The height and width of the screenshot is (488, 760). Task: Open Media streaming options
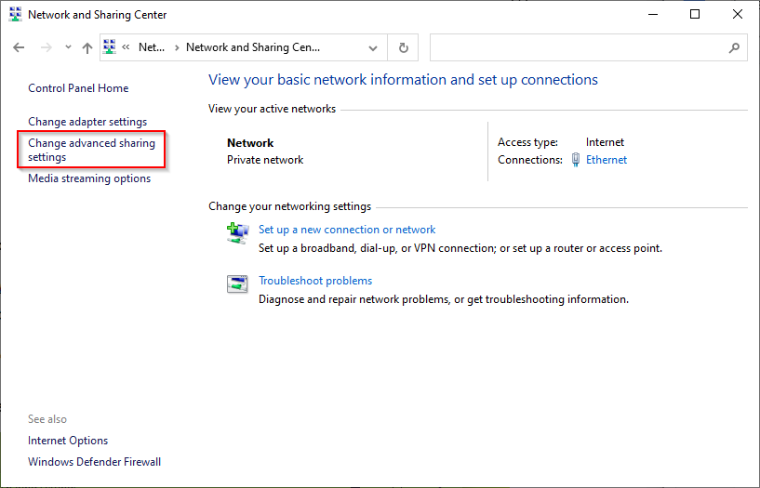tap(89, 178)
